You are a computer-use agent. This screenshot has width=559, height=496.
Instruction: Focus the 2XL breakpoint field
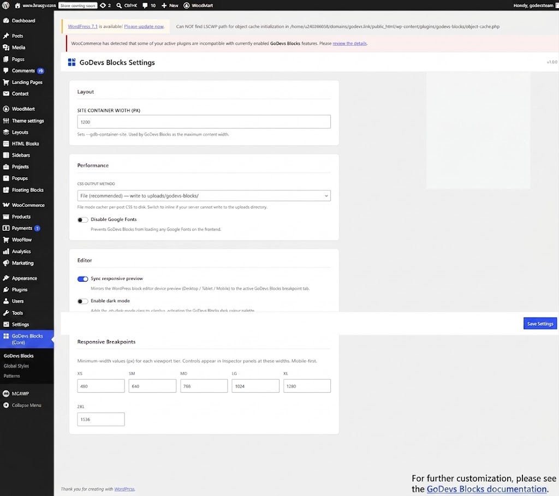click(101, 419)
